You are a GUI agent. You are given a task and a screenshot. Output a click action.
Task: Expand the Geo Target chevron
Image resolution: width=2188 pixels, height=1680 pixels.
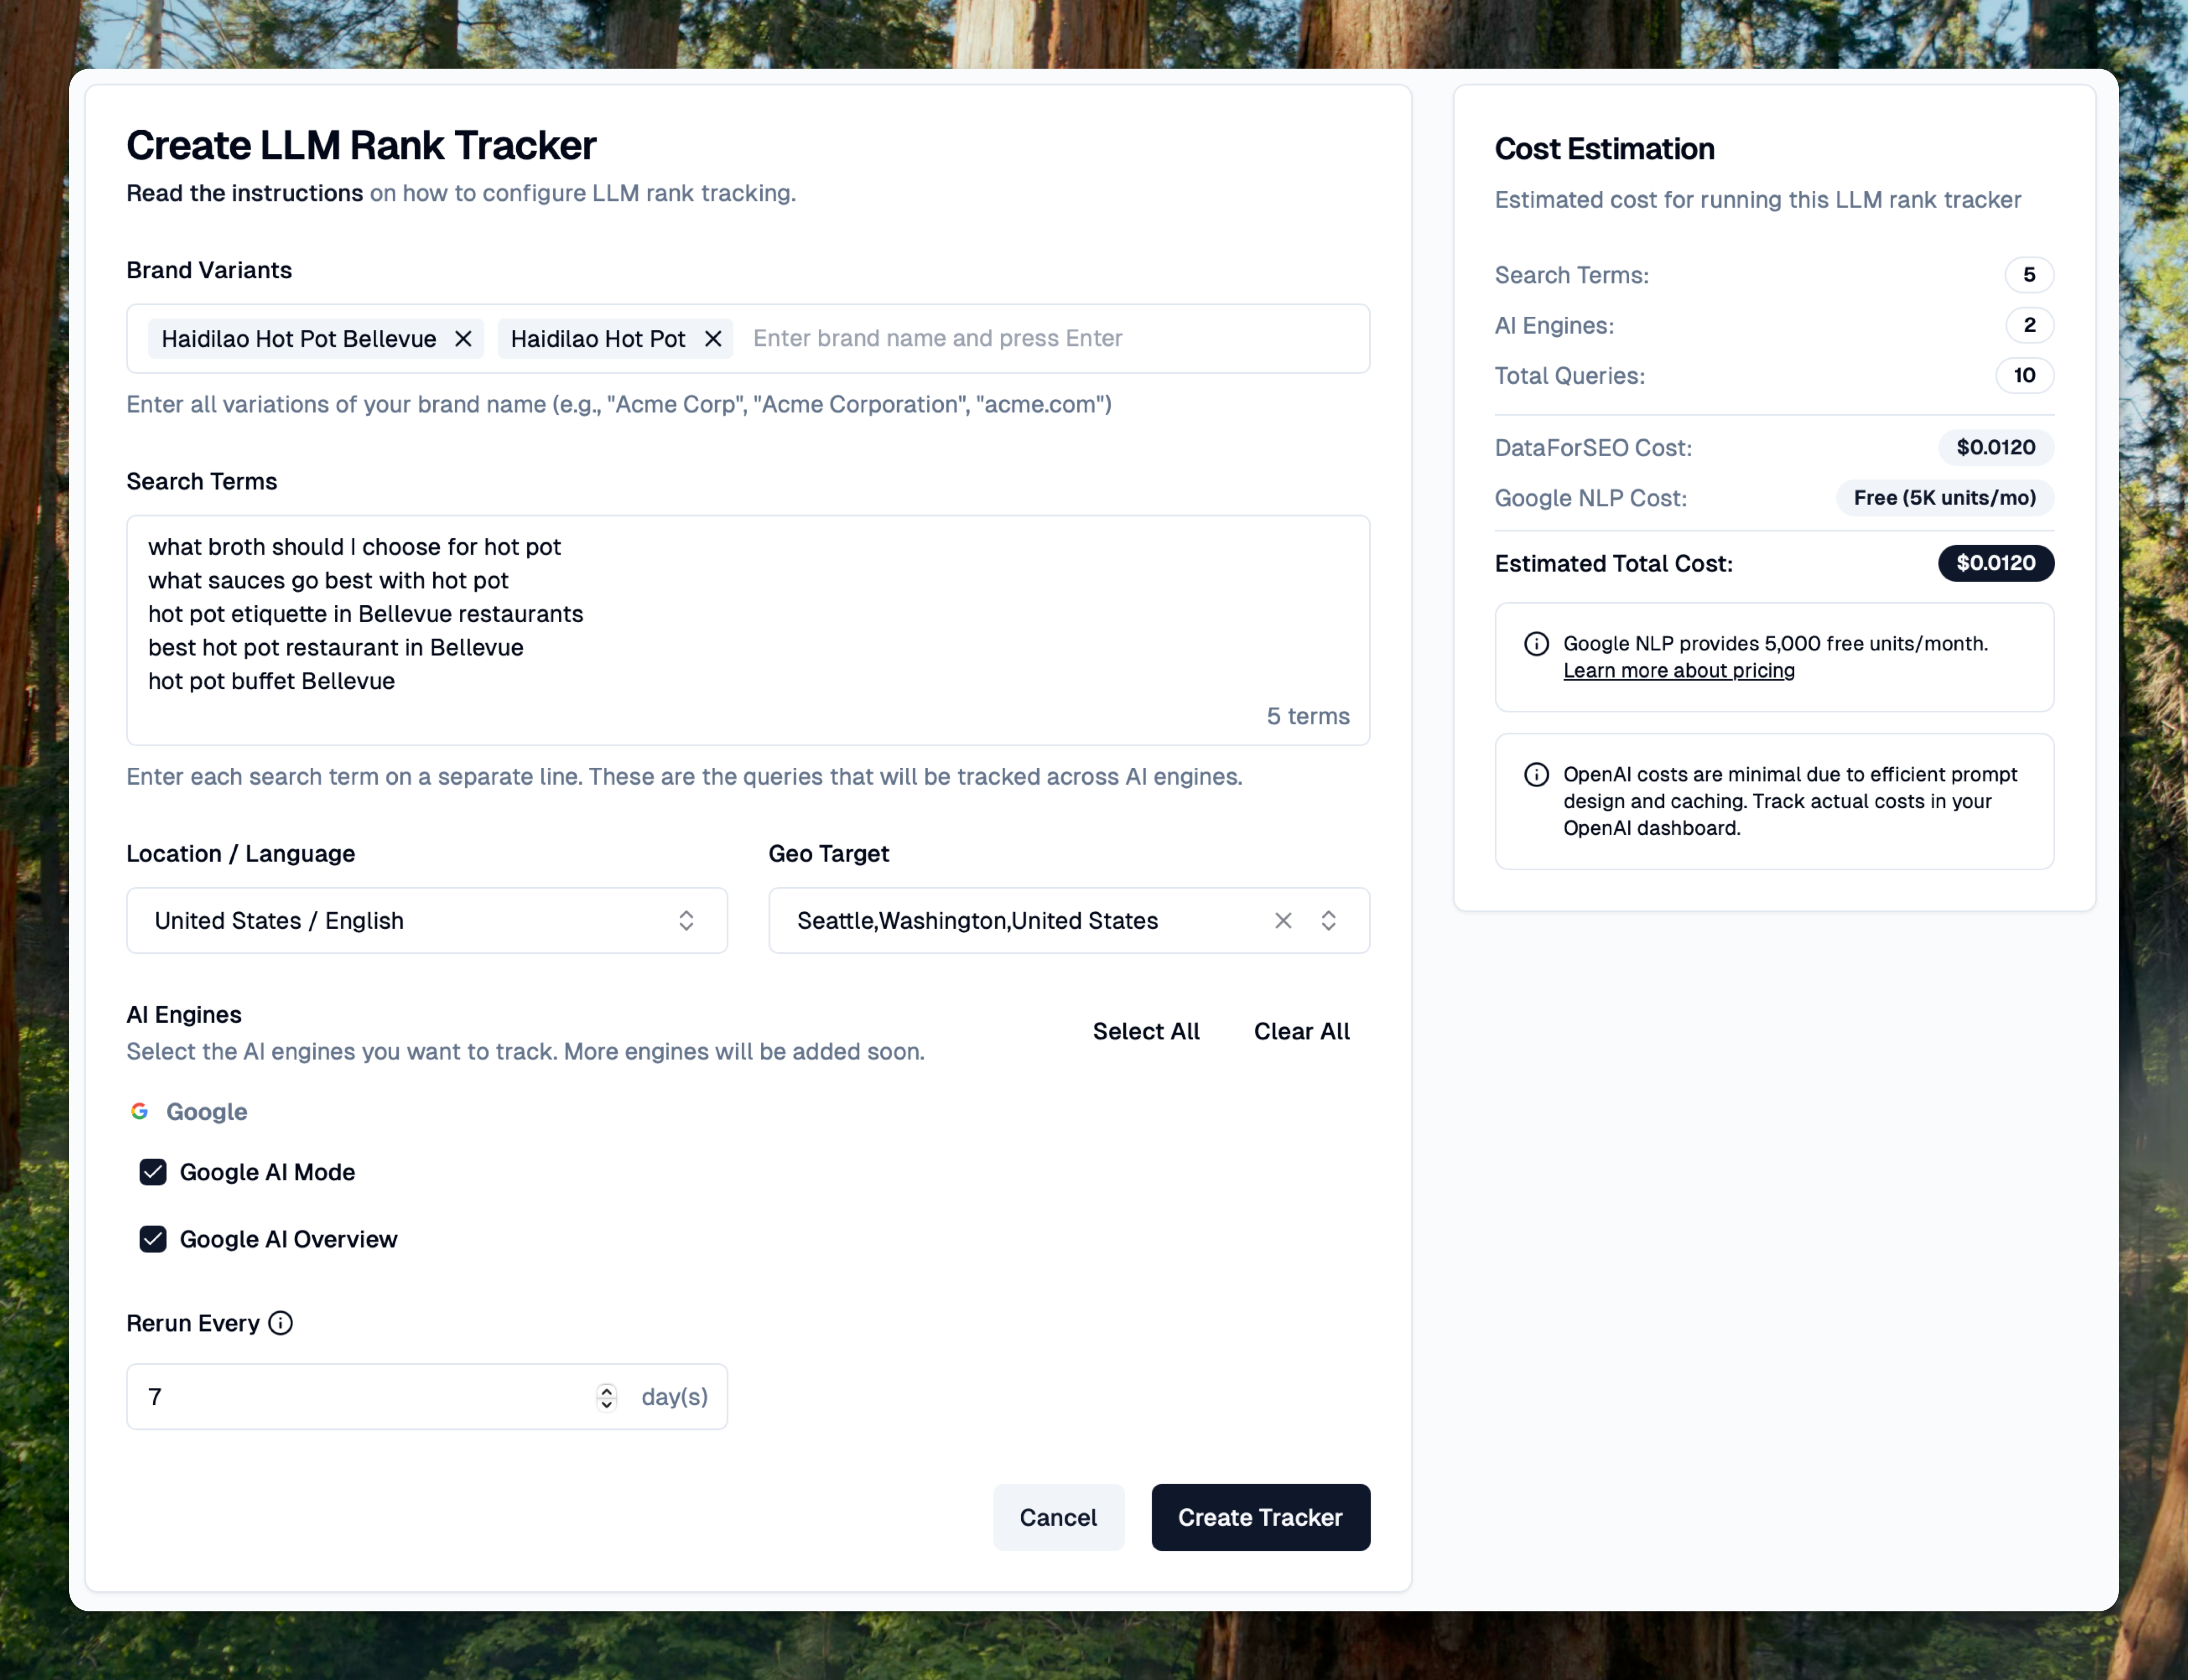click(1328, 920)
